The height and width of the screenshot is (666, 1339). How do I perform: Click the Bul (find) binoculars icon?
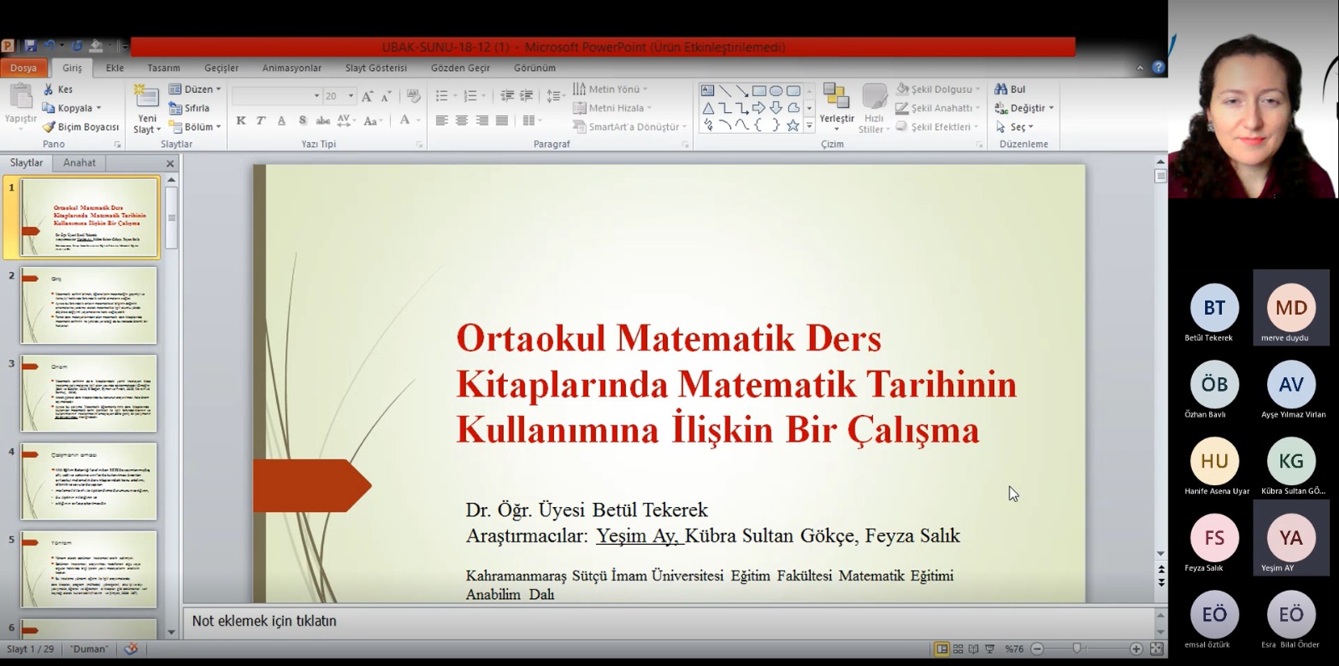pos(1001,89)
